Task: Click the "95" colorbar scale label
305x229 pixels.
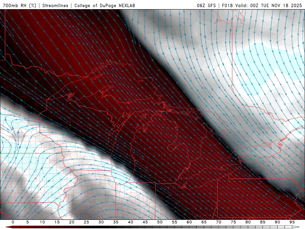Action: [292, 222]
